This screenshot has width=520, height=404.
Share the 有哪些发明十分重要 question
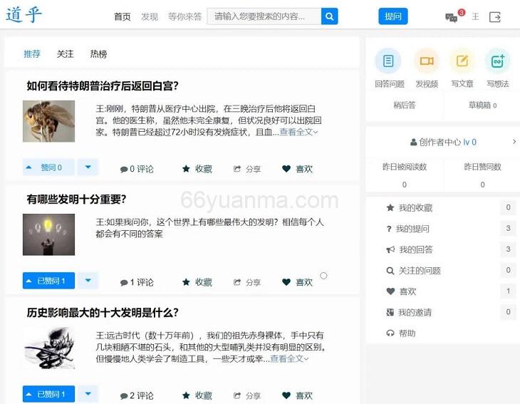(247, 283)
